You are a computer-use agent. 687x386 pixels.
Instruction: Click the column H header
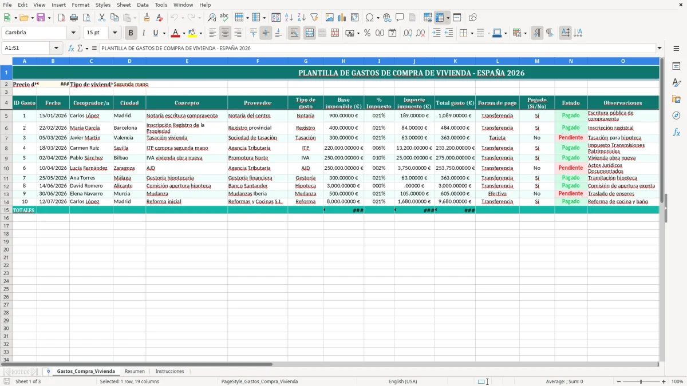(343, 61)
